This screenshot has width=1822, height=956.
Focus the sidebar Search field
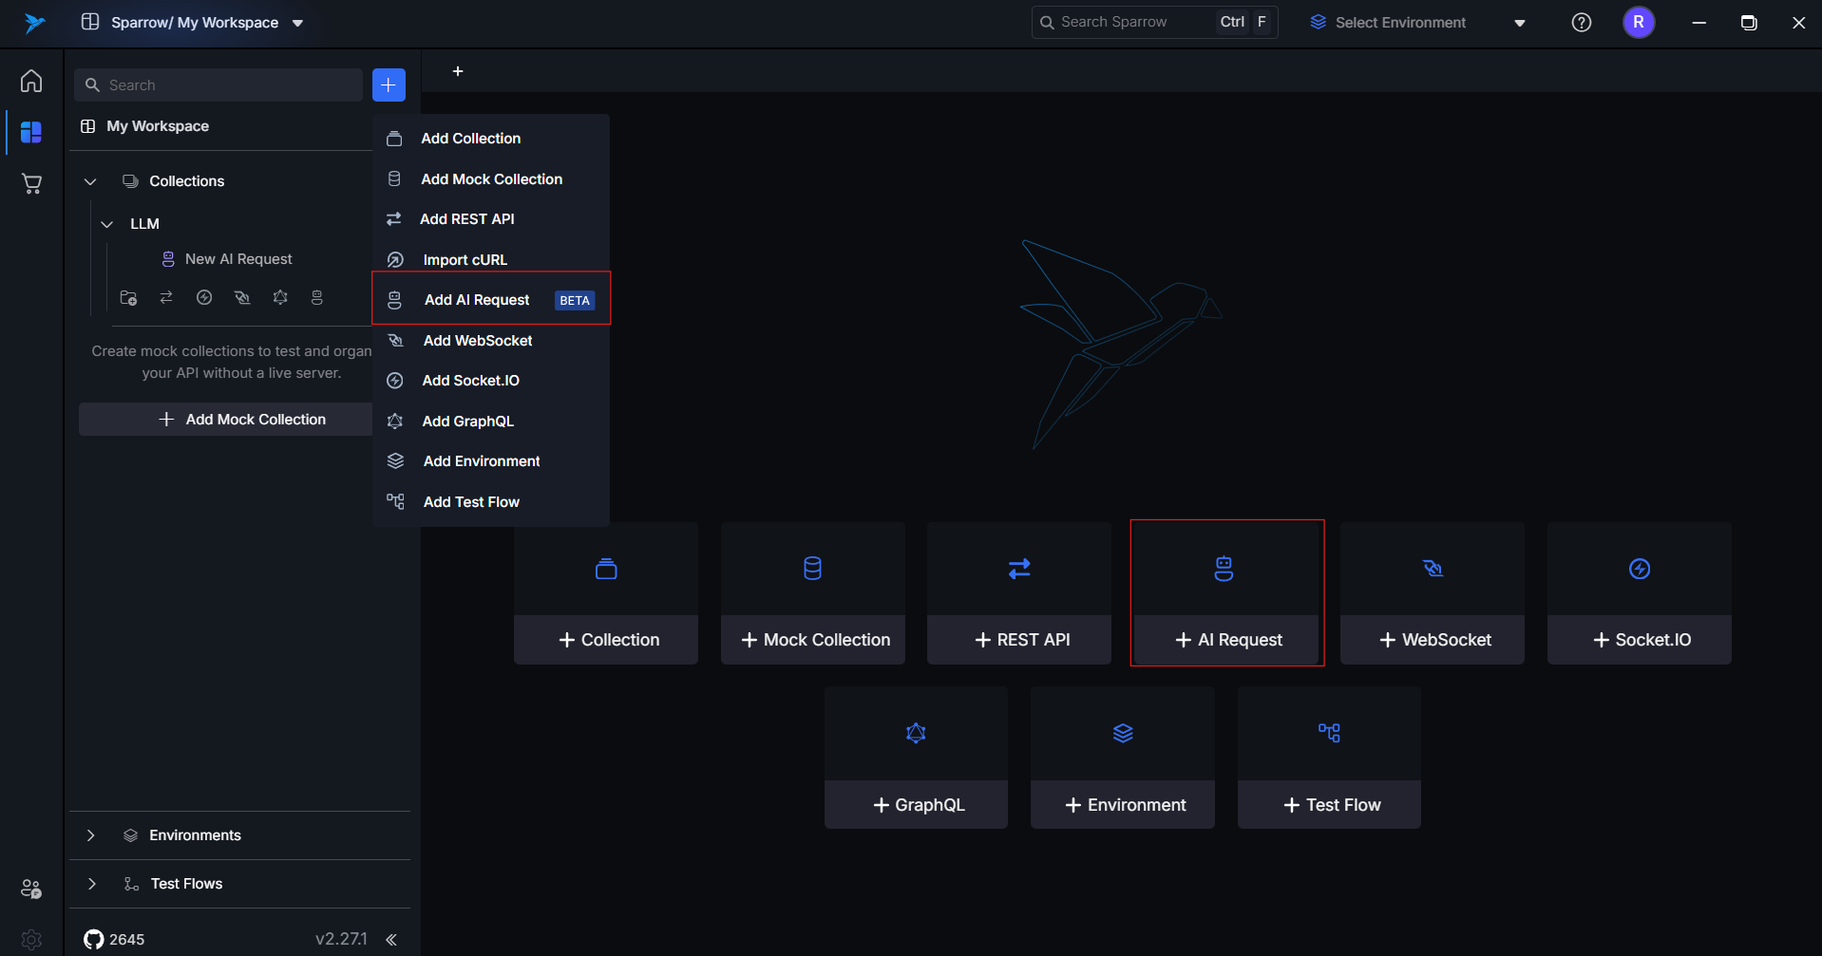coord(218,84)
